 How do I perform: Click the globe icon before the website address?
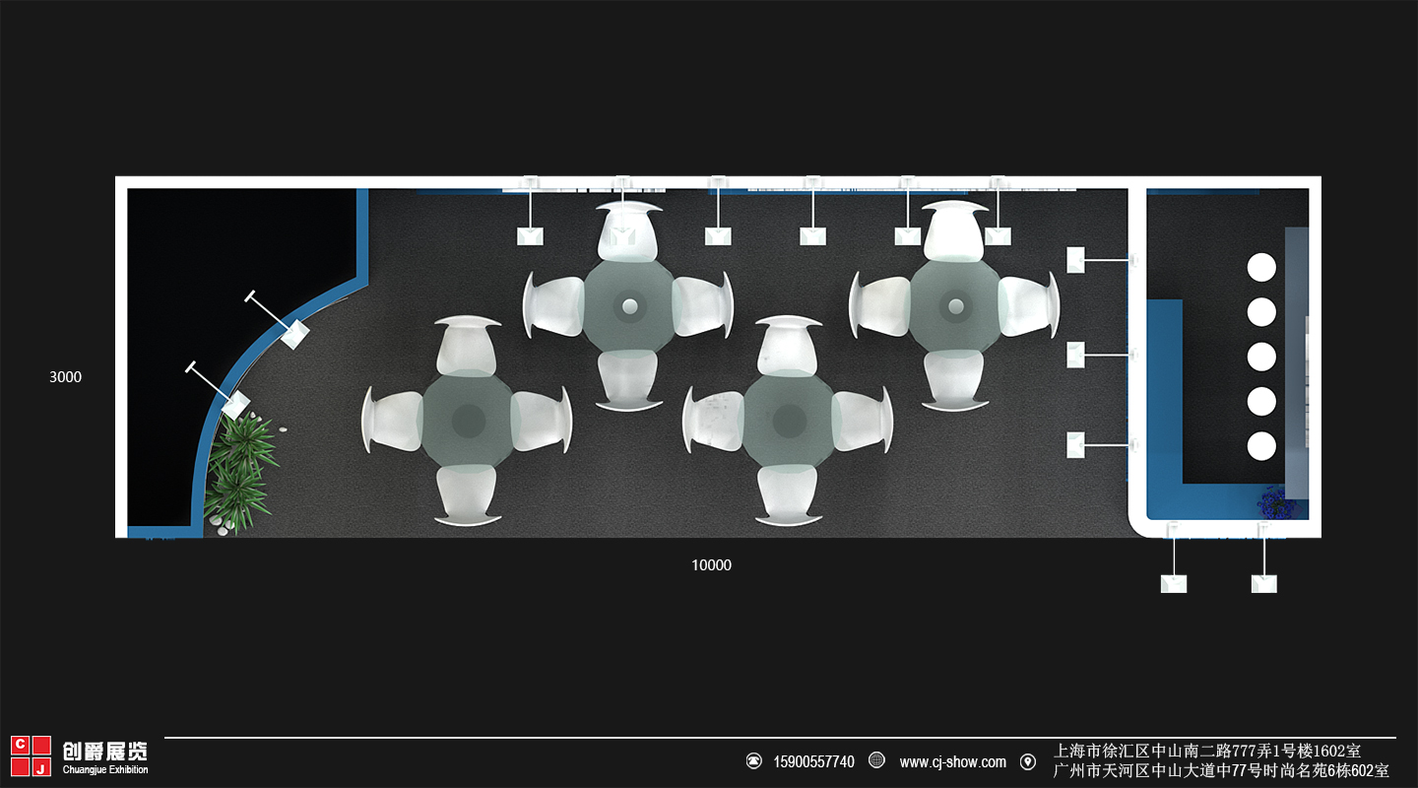877,761
